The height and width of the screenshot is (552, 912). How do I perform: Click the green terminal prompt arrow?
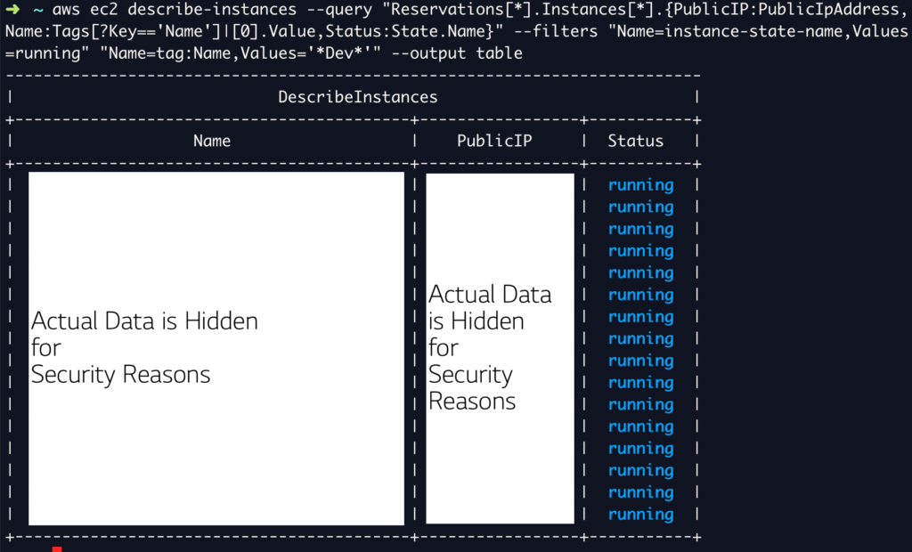(12, 10)
